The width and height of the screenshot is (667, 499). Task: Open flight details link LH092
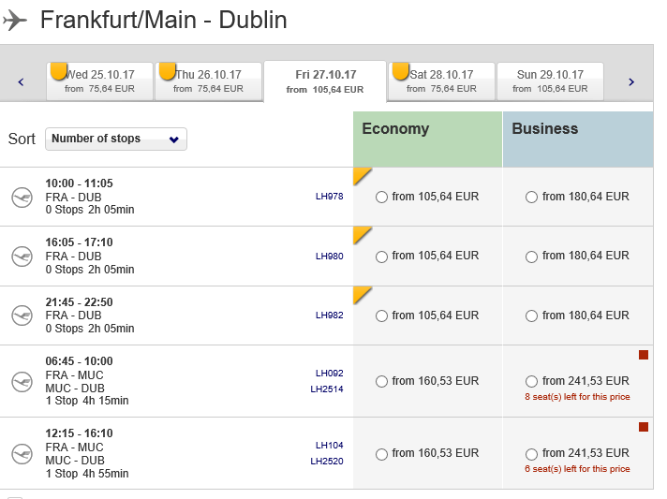coord(329,374)
